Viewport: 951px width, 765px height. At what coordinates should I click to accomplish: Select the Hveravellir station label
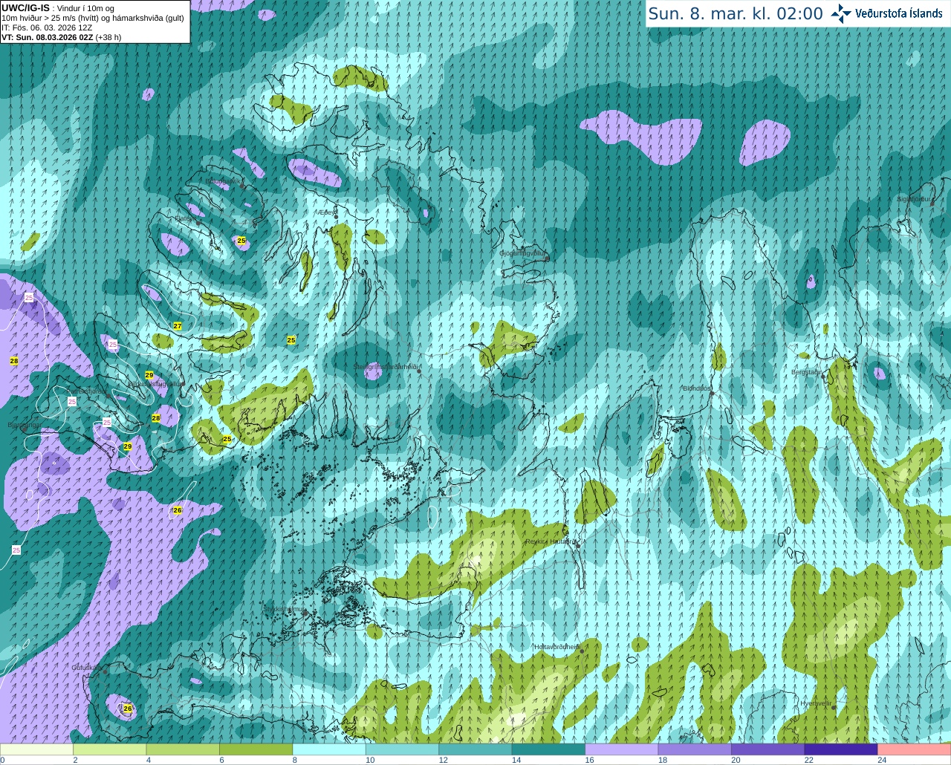pyautogui.click(x=816, y=703)
